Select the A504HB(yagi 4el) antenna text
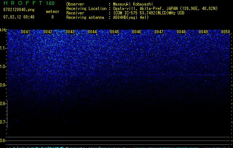233x148 pixels. click(x=131, y=17)
